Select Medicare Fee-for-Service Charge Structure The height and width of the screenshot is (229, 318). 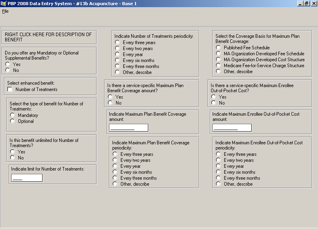pos(218,65)
